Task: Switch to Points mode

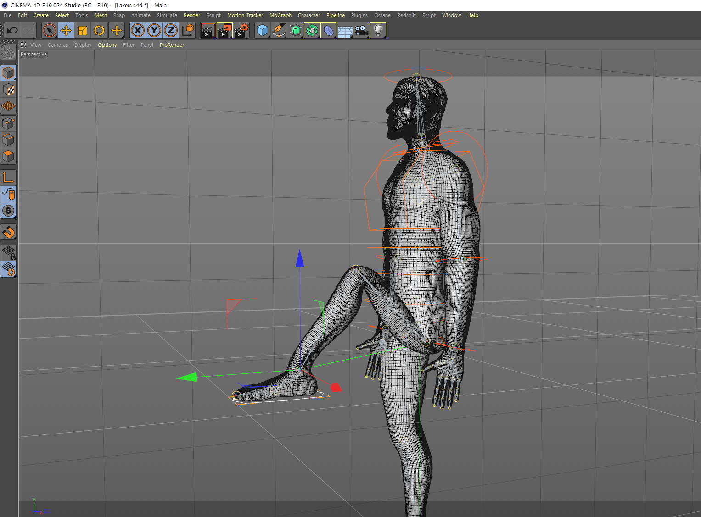Action: coord(8,123)
